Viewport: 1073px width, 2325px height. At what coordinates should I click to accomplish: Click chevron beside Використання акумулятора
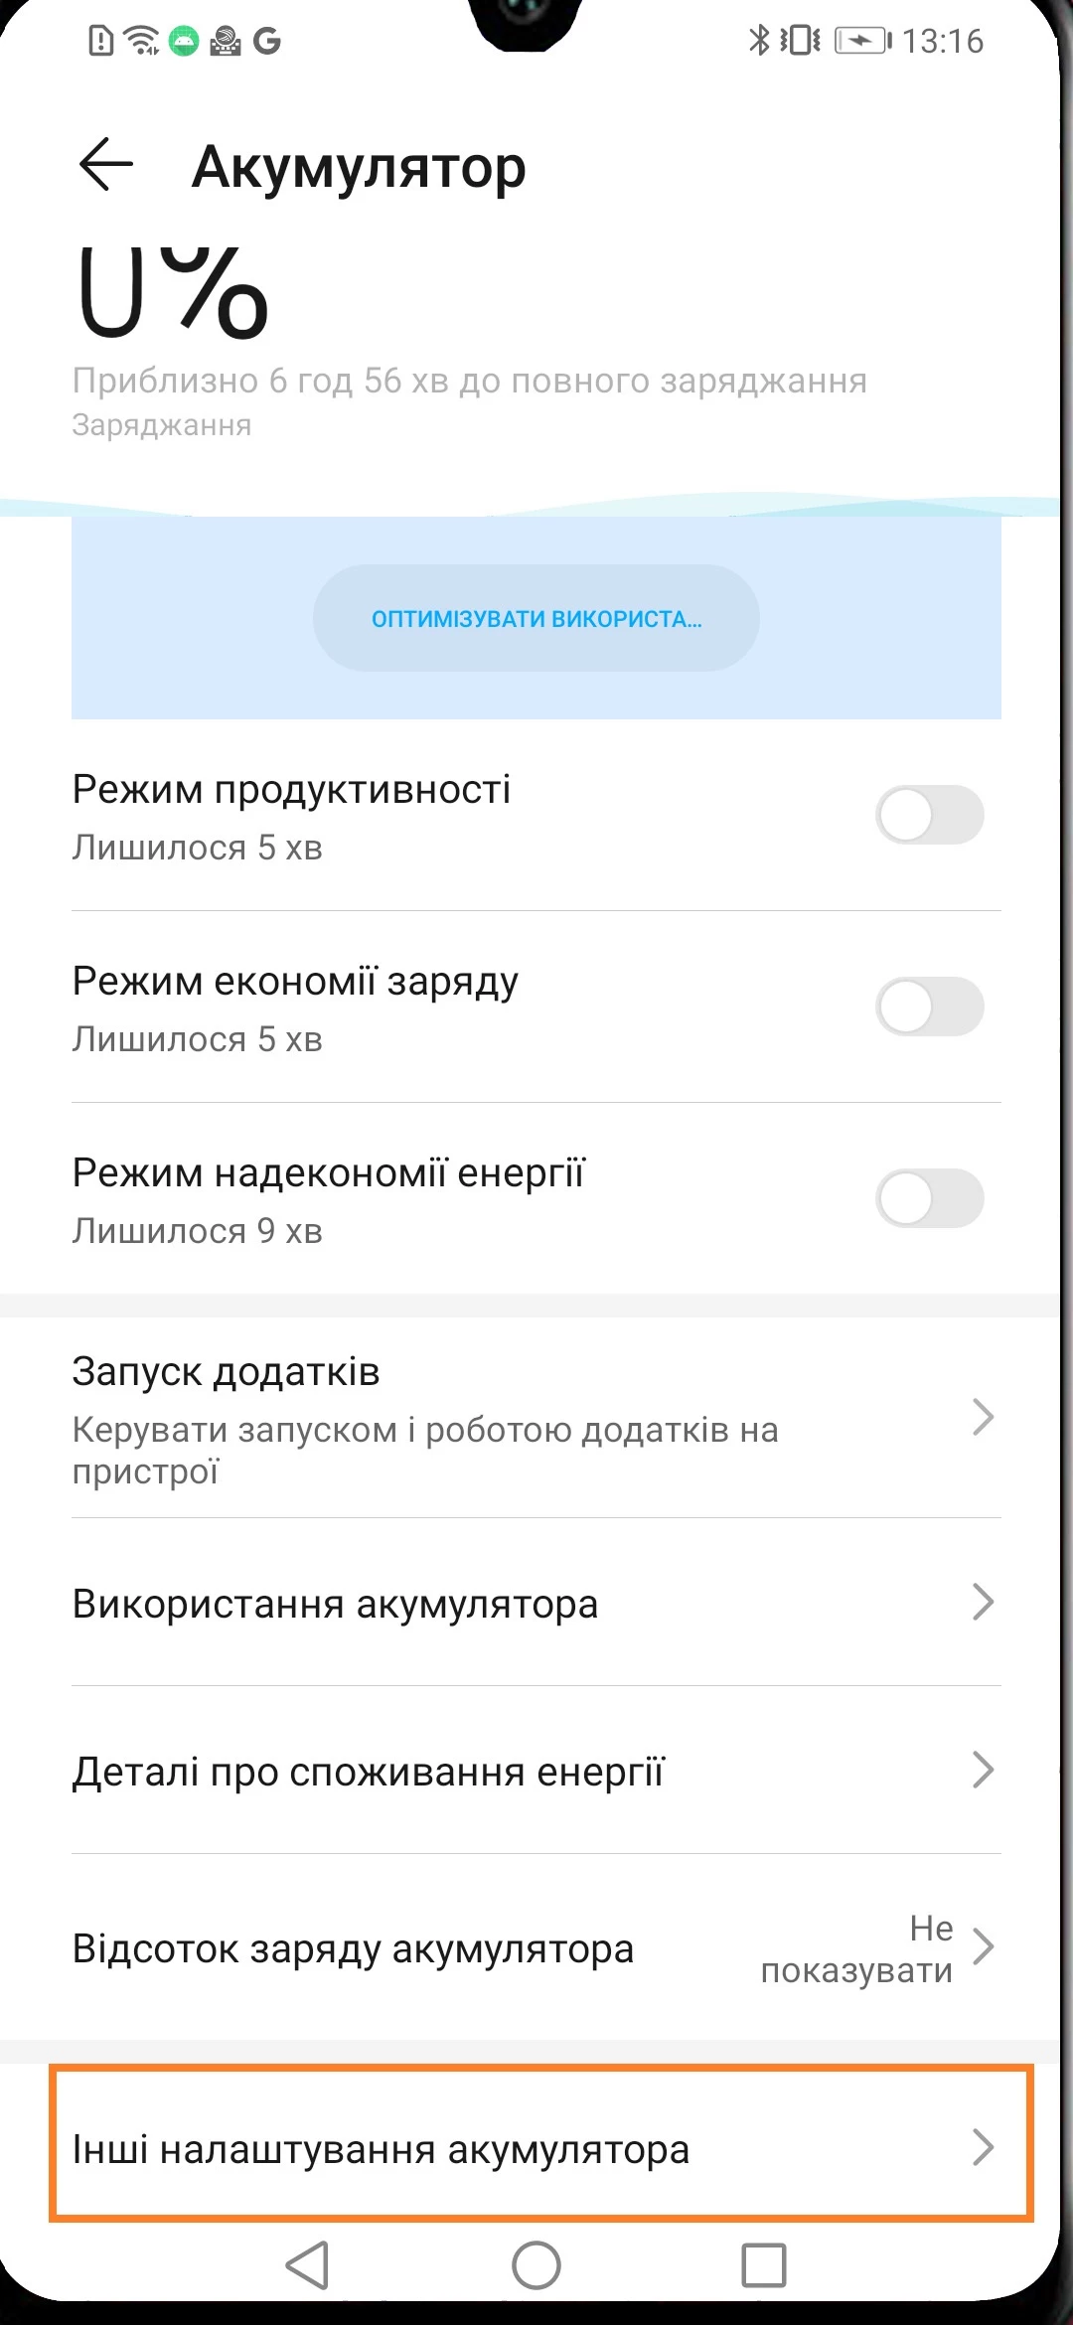[x=983, y=1602]
